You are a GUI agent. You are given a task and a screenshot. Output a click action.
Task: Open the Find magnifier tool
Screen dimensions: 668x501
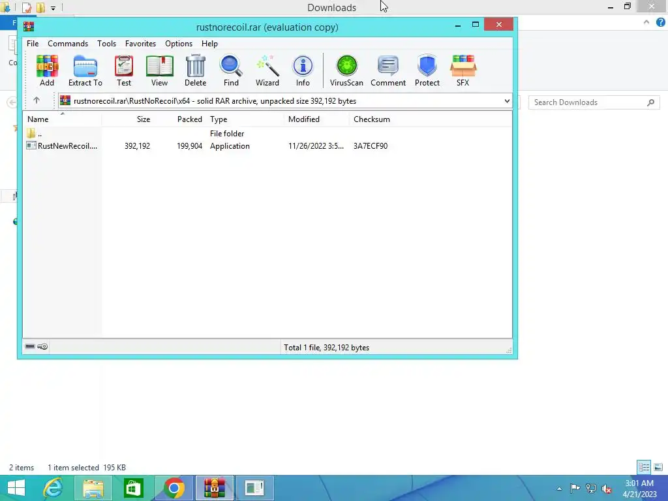232,70
